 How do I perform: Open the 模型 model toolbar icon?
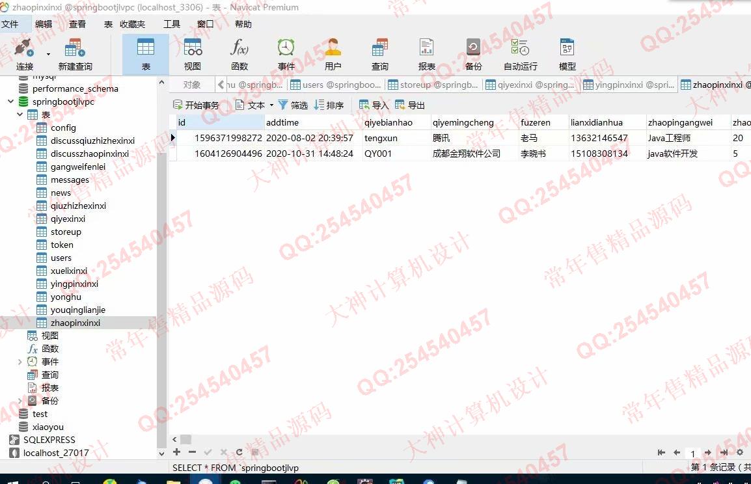(x=567, y=55)
